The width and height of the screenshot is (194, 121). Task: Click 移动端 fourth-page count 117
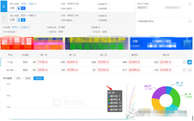pos(124,70)
